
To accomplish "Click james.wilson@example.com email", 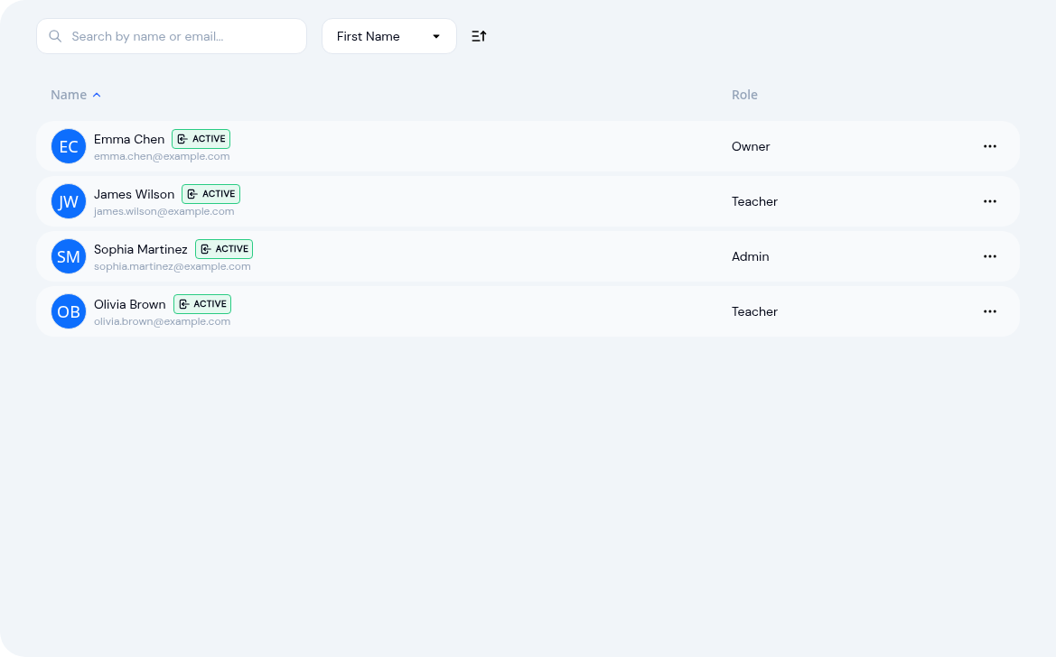I will coord(164,211).
